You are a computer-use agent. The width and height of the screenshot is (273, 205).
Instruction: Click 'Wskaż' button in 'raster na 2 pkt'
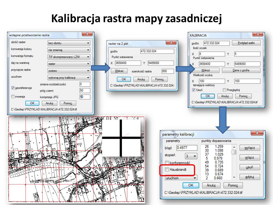(x=119, y=71)
